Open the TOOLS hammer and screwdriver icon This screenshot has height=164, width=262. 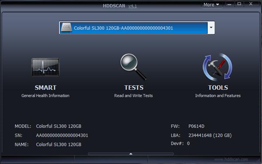pos(217,67)
